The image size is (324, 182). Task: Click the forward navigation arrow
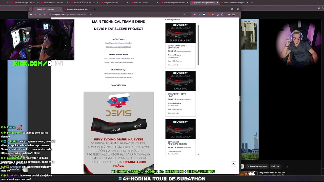[x=35, y=14]
